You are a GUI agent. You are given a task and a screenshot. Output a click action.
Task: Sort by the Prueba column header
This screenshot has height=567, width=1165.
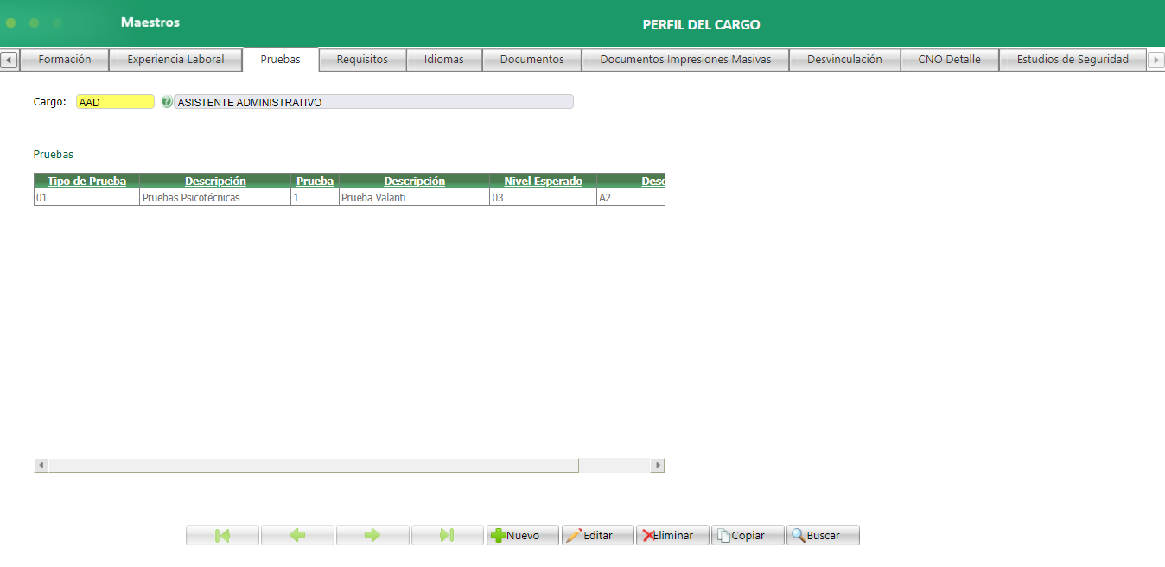[x=315, y=181]
